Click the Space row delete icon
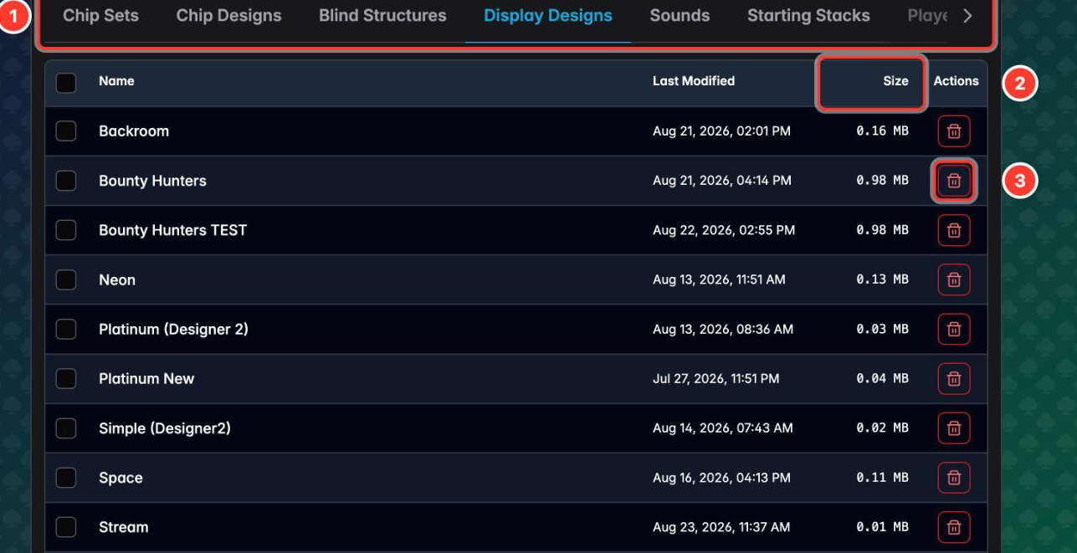This screenshot has height=553, width=1077. (954, 478)
